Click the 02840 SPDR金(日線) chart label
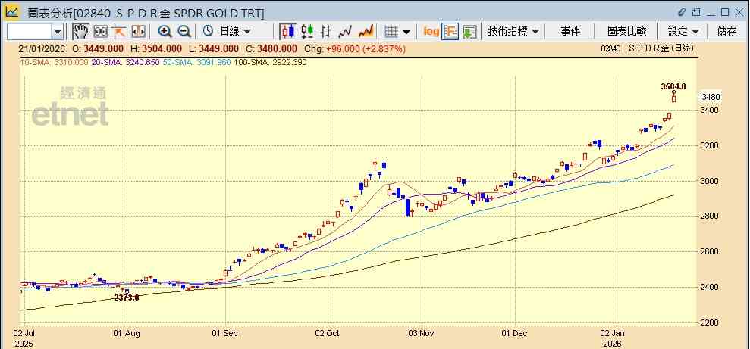Viewport: 750px width, 349px height. coord(647,48)
